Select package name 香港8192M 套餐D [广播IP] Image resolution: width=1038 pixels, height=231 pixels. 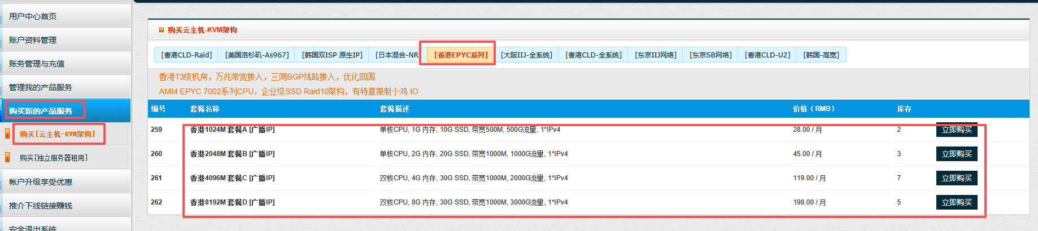click(x=232, y=202)
